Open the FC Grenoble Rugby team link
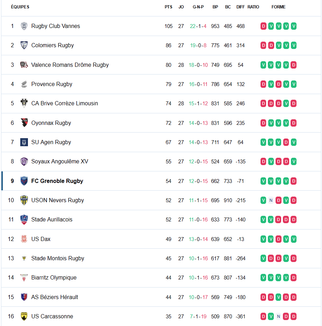This screenshot has height=326, width=322. click(x=57, y=181)
